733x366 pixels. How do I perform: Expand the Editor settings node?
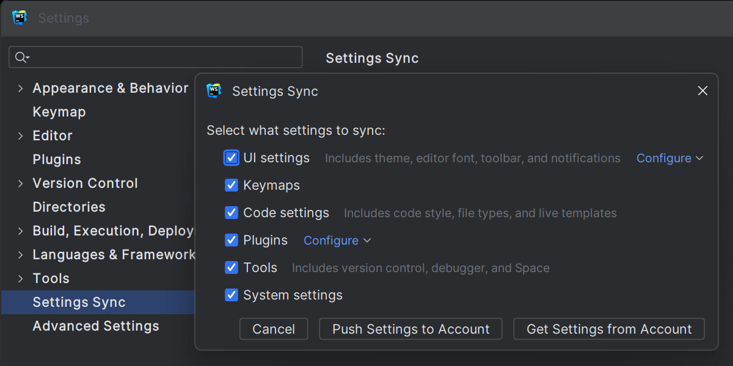20,136
